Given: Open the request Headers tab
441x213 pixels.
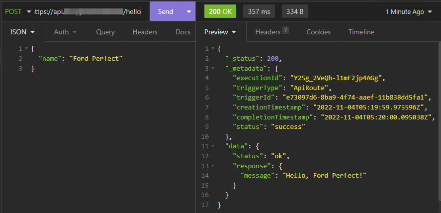Looking at the screenshot, I should click(145, 32).
